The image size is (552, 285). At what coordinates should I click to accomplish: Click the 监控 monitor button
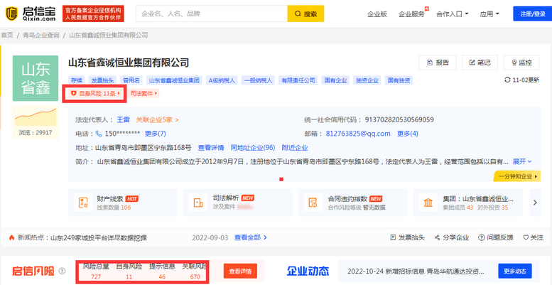pyautogui.click(x=521, y=63)
